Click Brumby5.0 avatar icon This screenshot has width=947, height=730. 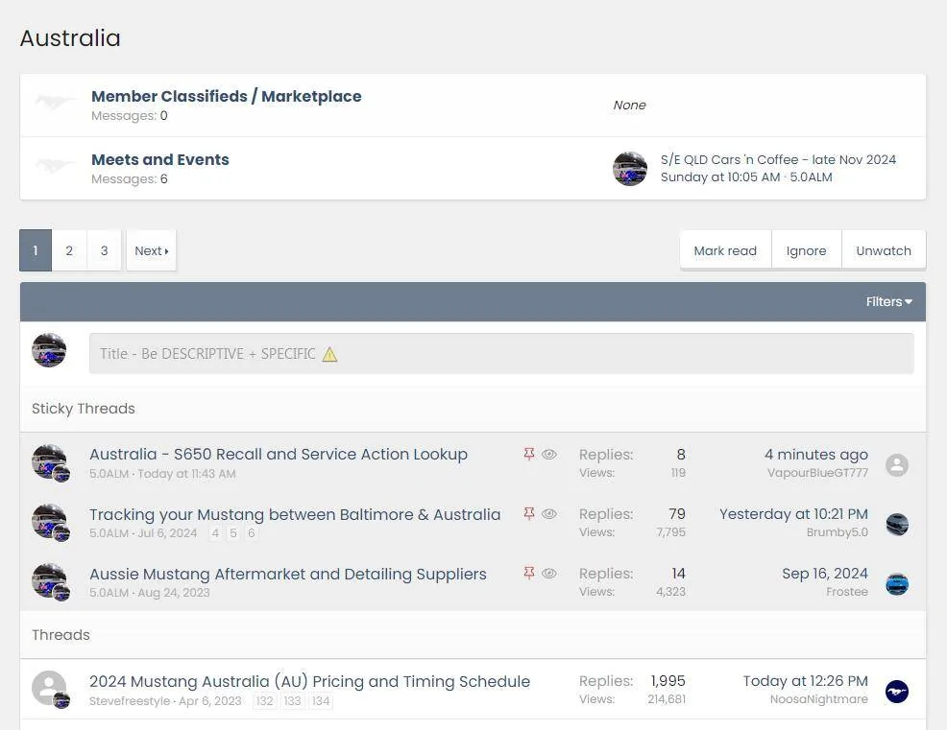[x=897, y=525]
